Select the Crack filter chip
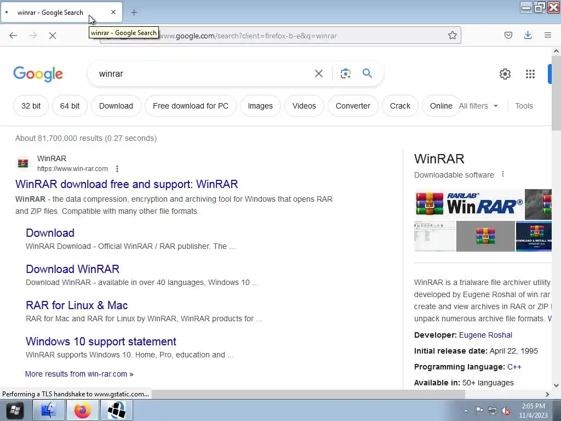This screenshot has width=561, height=421. pos(400,106)
